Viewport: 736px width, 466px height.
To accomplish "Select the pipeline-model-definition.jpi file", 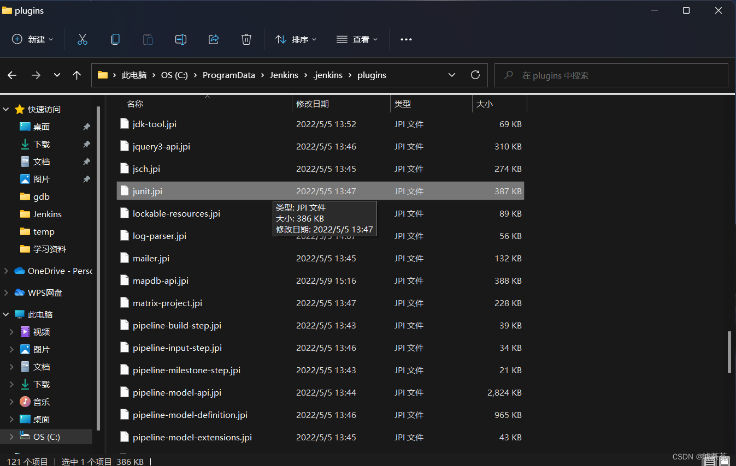I will pyautogui.click(x=321, y=415).
